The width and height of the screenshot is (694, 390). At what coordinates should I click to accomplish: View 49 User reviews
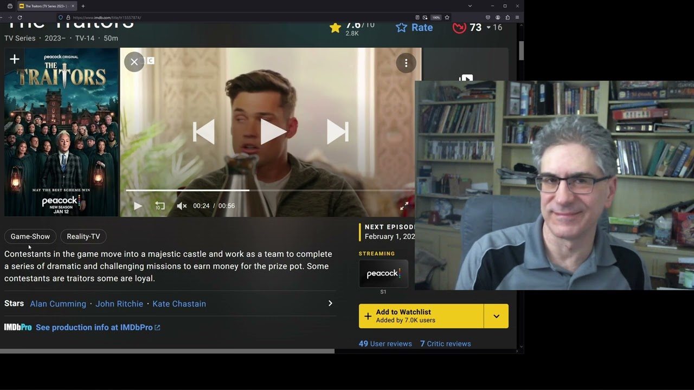point(385,343)
